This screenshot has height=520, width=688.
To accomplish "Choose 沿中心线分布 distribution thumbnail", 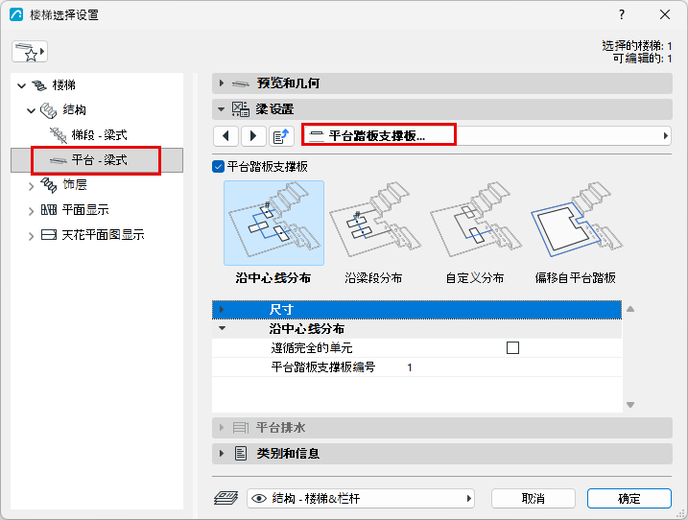I will pos(273,223).
